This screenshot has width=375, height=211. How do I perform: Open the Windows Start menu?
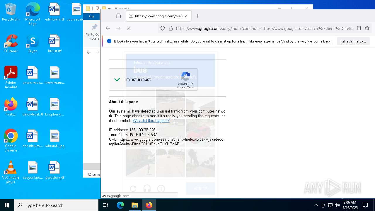pos(7,205)
